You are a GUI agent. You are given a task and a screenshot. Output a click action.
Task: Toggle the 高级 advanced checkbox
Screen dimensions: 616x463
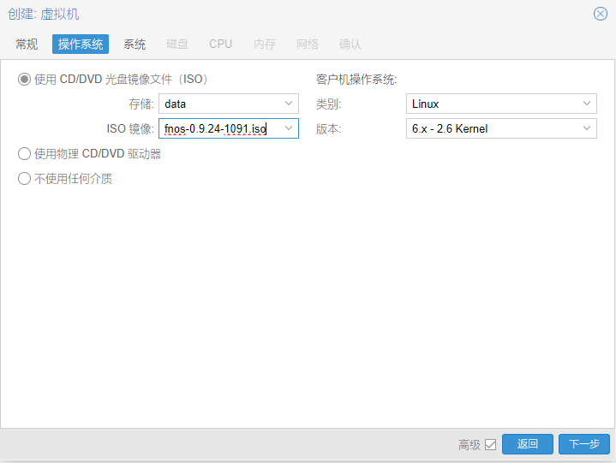(491, 444)
